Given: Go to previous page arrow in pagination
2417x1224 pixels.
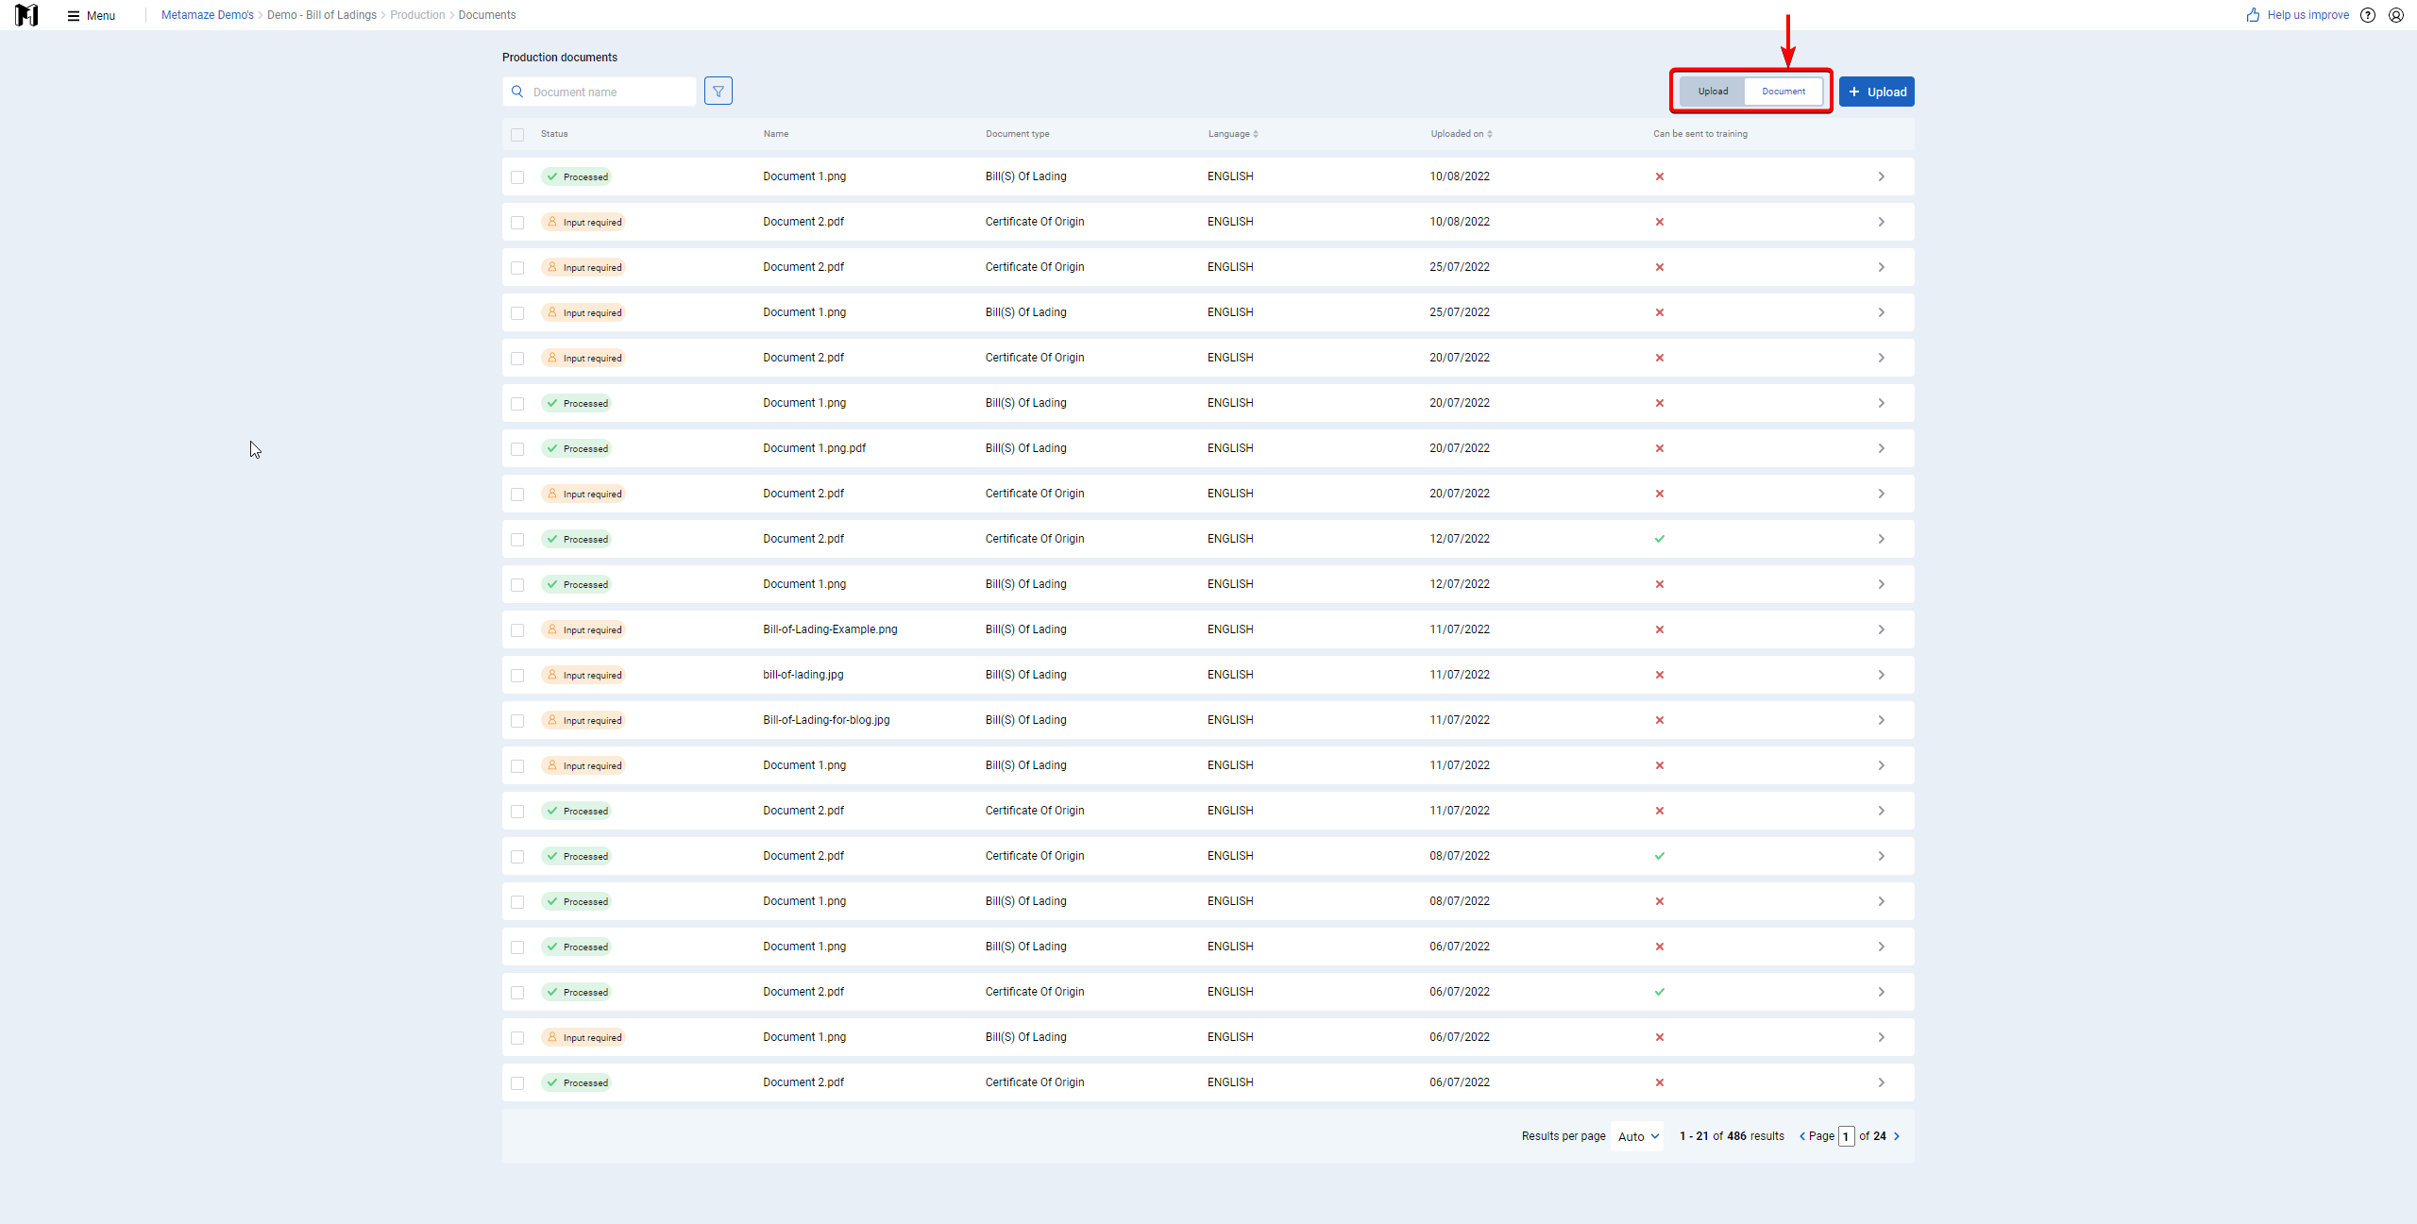Looking at the screenshot, I should point(1802,1136).
